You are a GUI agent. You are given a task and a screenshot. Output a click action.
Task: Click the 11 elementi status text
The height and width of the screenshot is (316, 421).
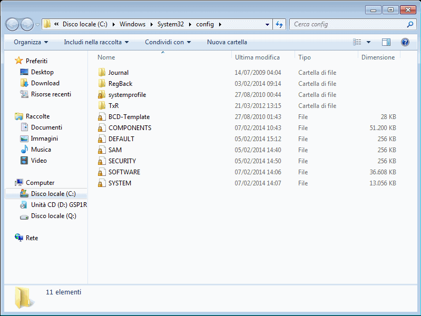[63, 292]
